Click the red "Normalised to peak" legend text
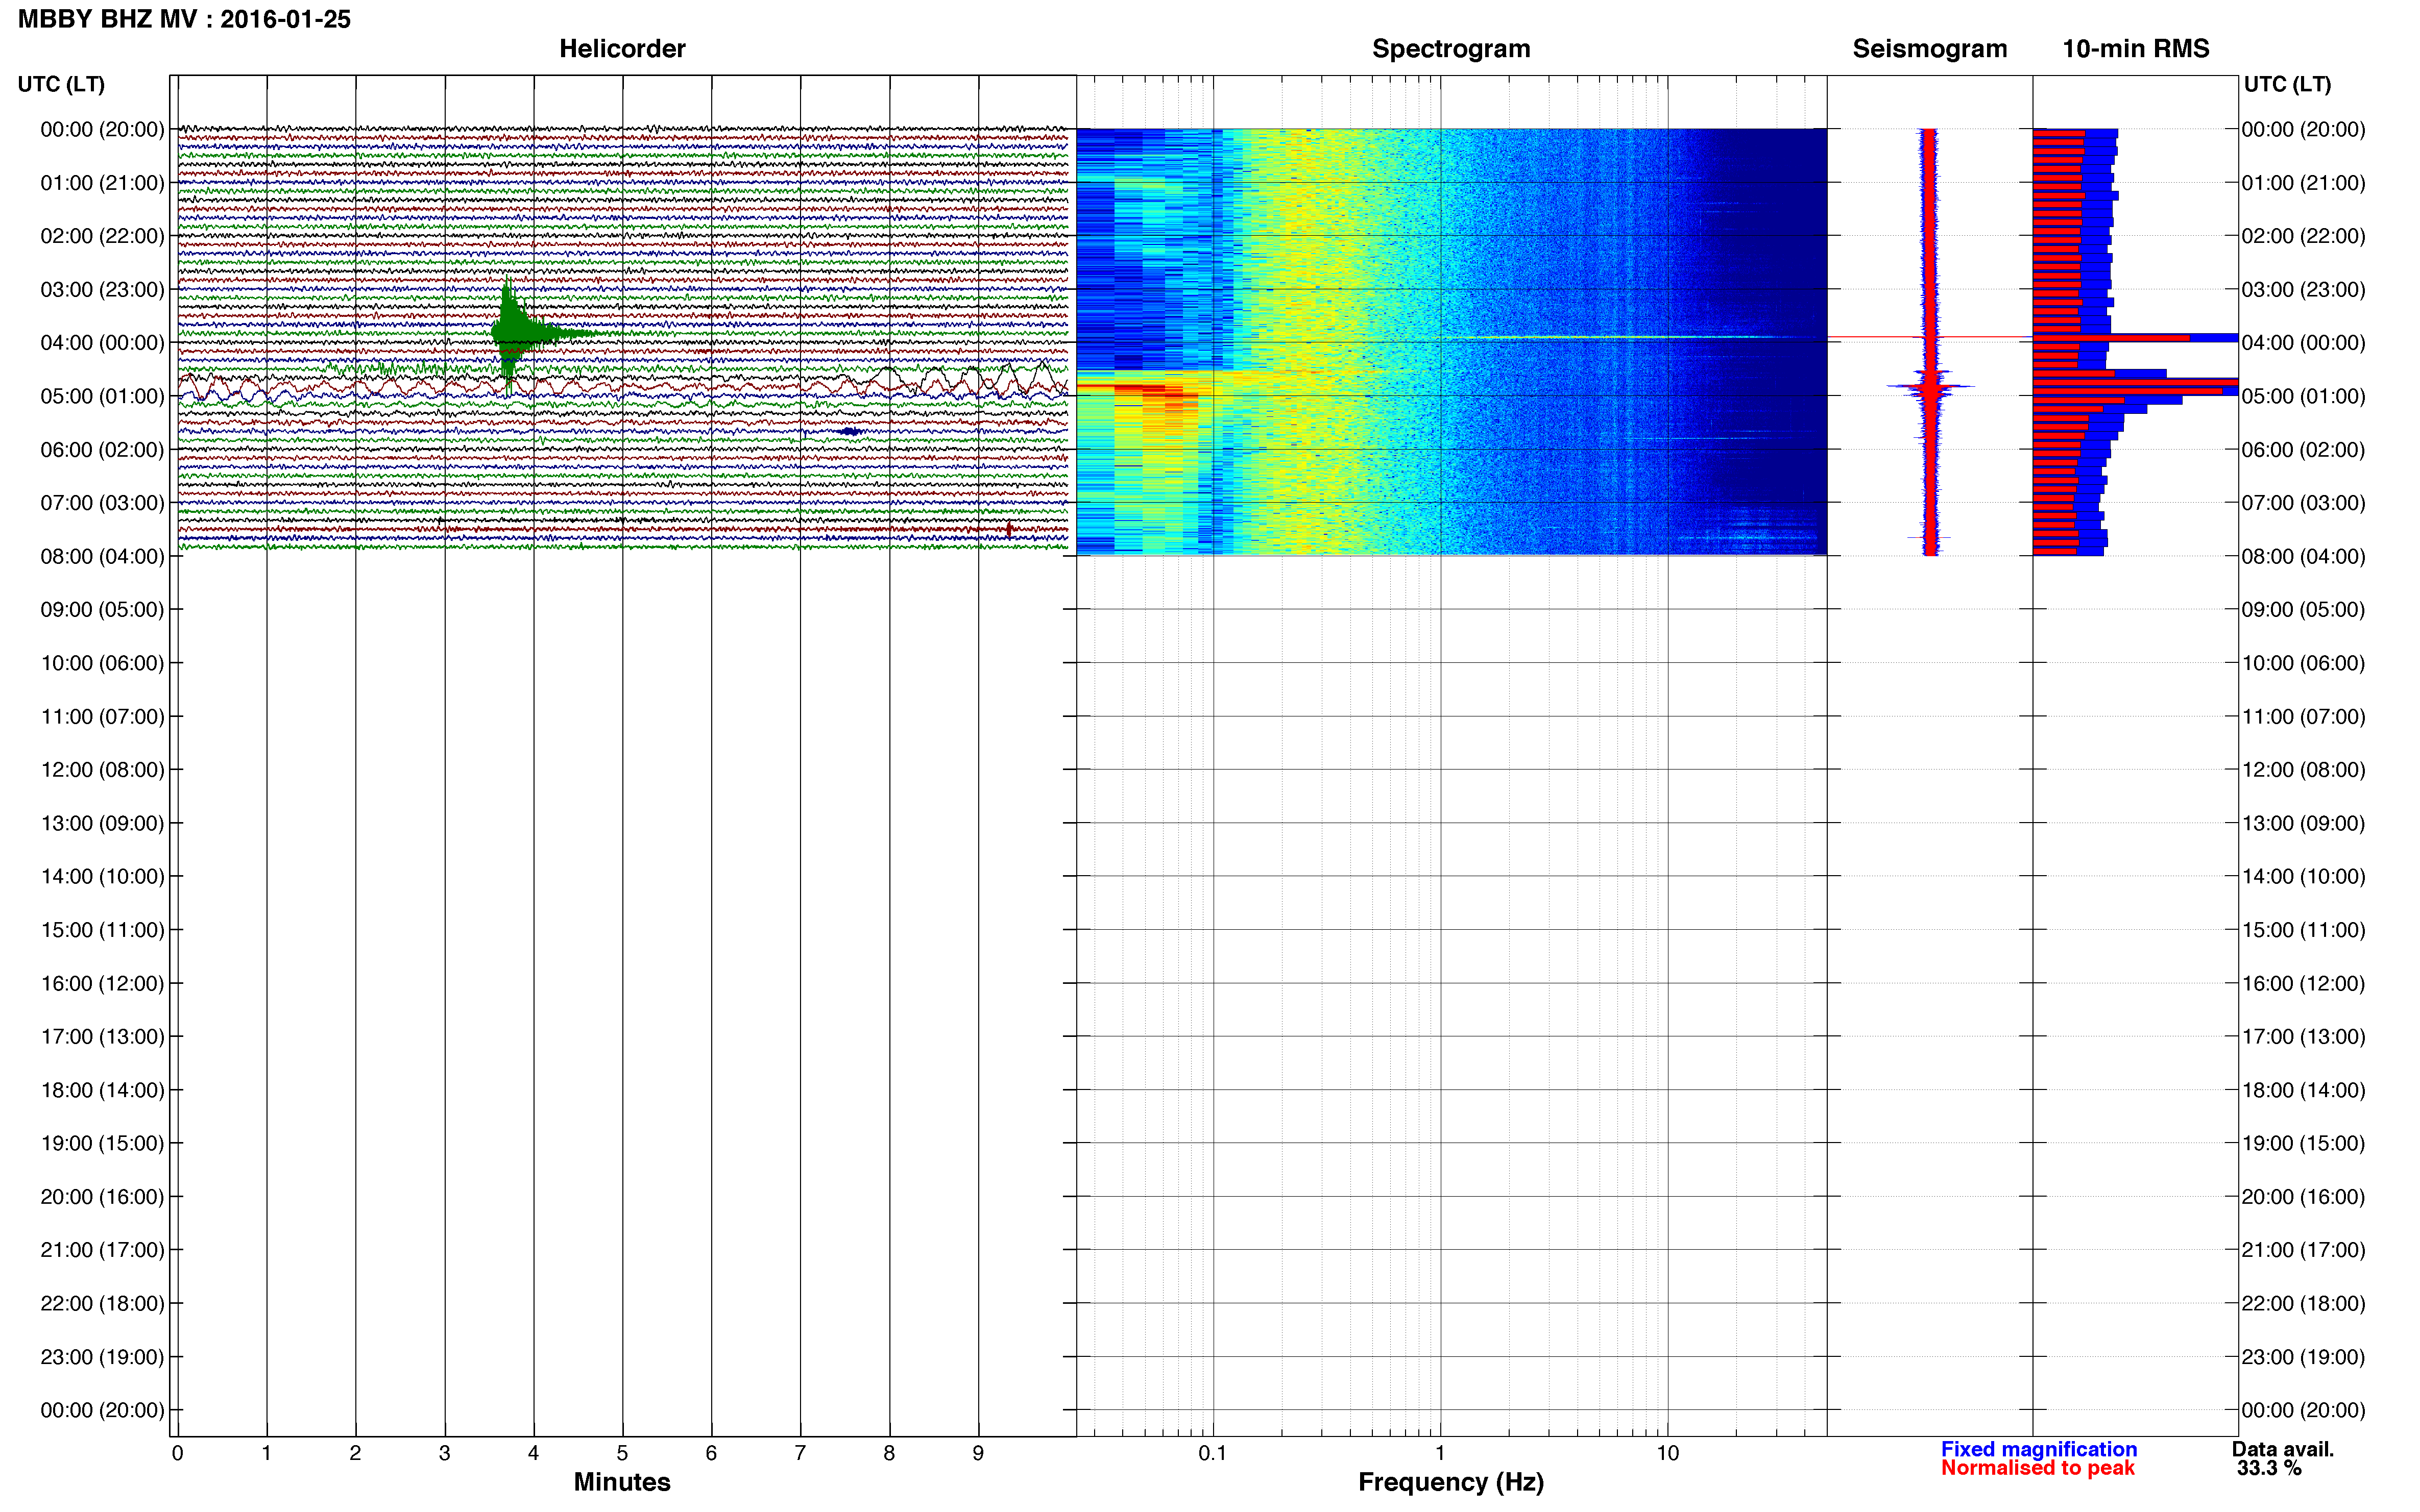This screenshot has width=2420, height=1512. coord(2038,1468)
